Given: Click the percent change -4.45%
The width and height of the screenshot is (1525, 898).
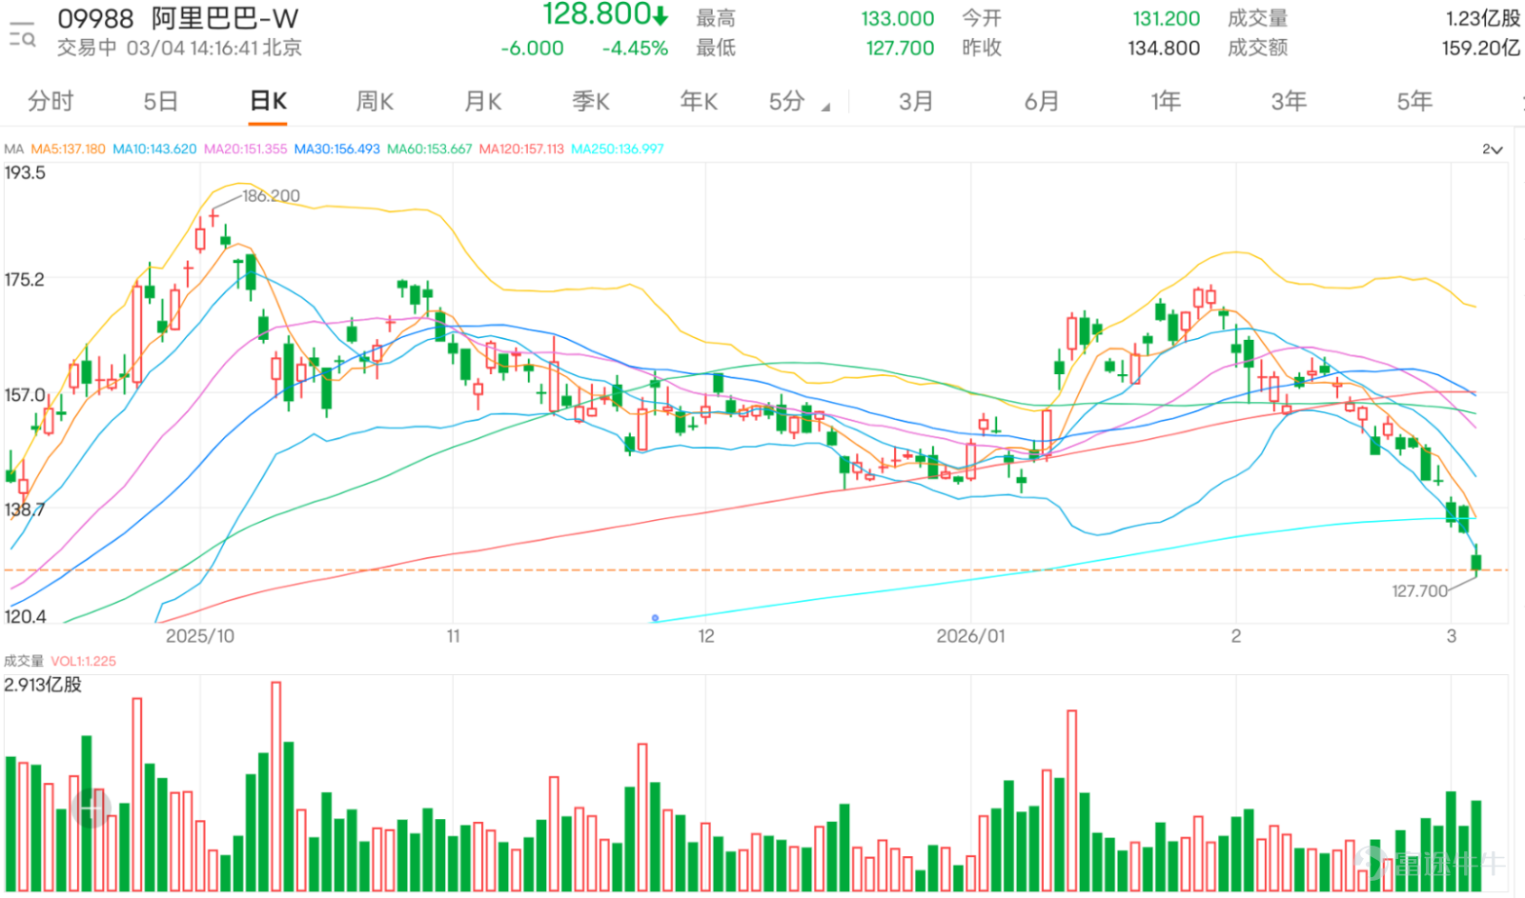Looking at the screenshot, I should click(635, 49).
